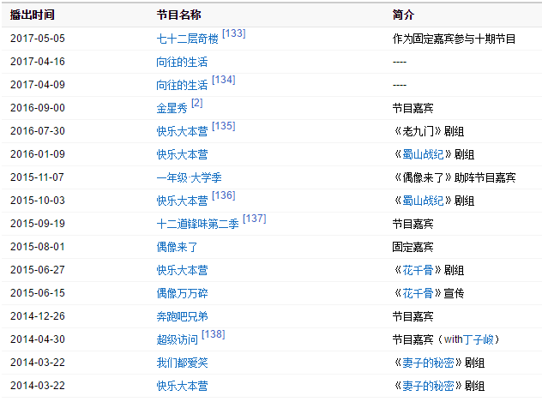Select the date 2014-12-26
This screenshot has height=402, width=542.
pos(38,316)
